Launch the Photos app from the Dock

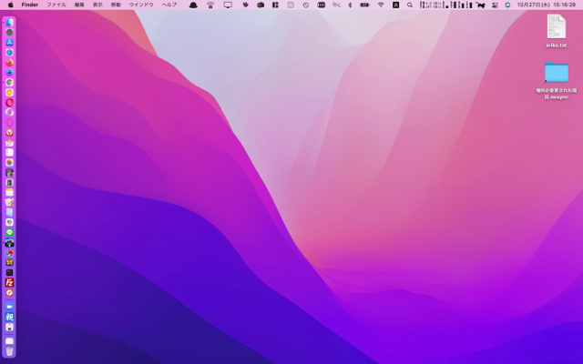click(x=9, y=163)
